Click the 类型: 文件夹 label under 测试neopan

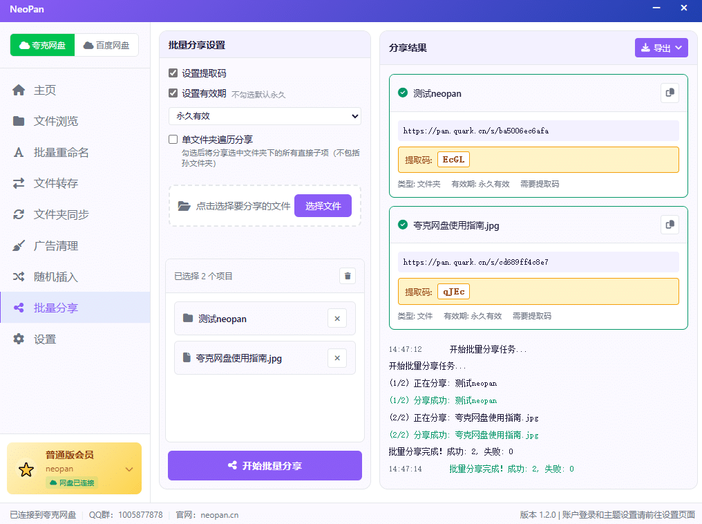(419, 184)
